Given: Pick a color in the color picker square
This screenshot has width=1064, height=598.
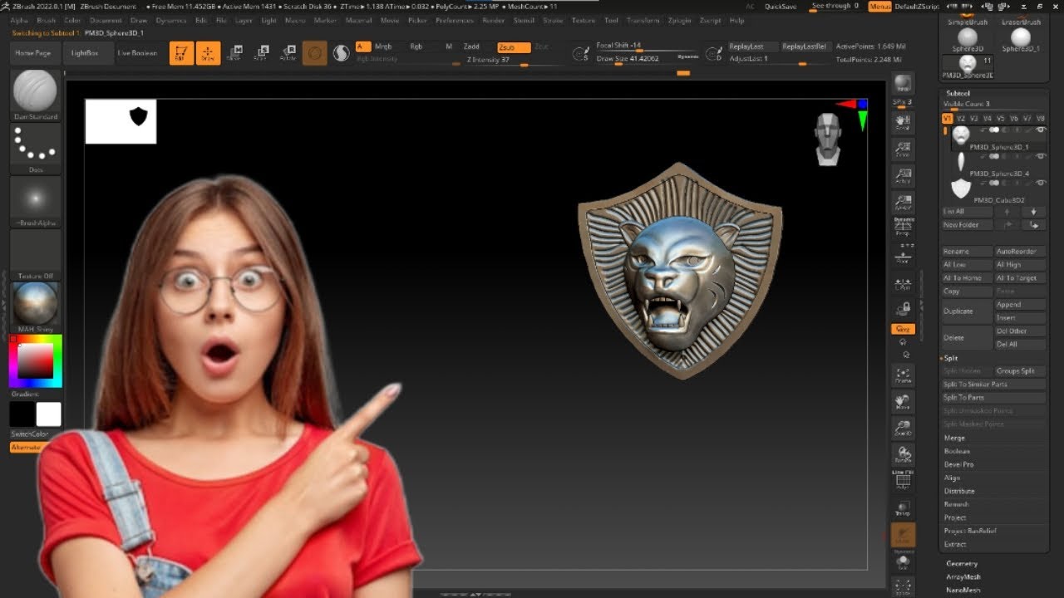Looking at the screenshot, I should coord(35,360).
